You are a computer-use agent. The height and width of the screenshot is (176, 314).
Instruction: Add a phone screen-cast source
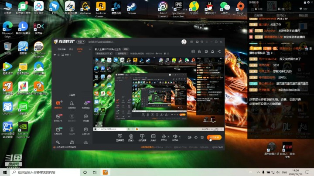pos(142,138)
